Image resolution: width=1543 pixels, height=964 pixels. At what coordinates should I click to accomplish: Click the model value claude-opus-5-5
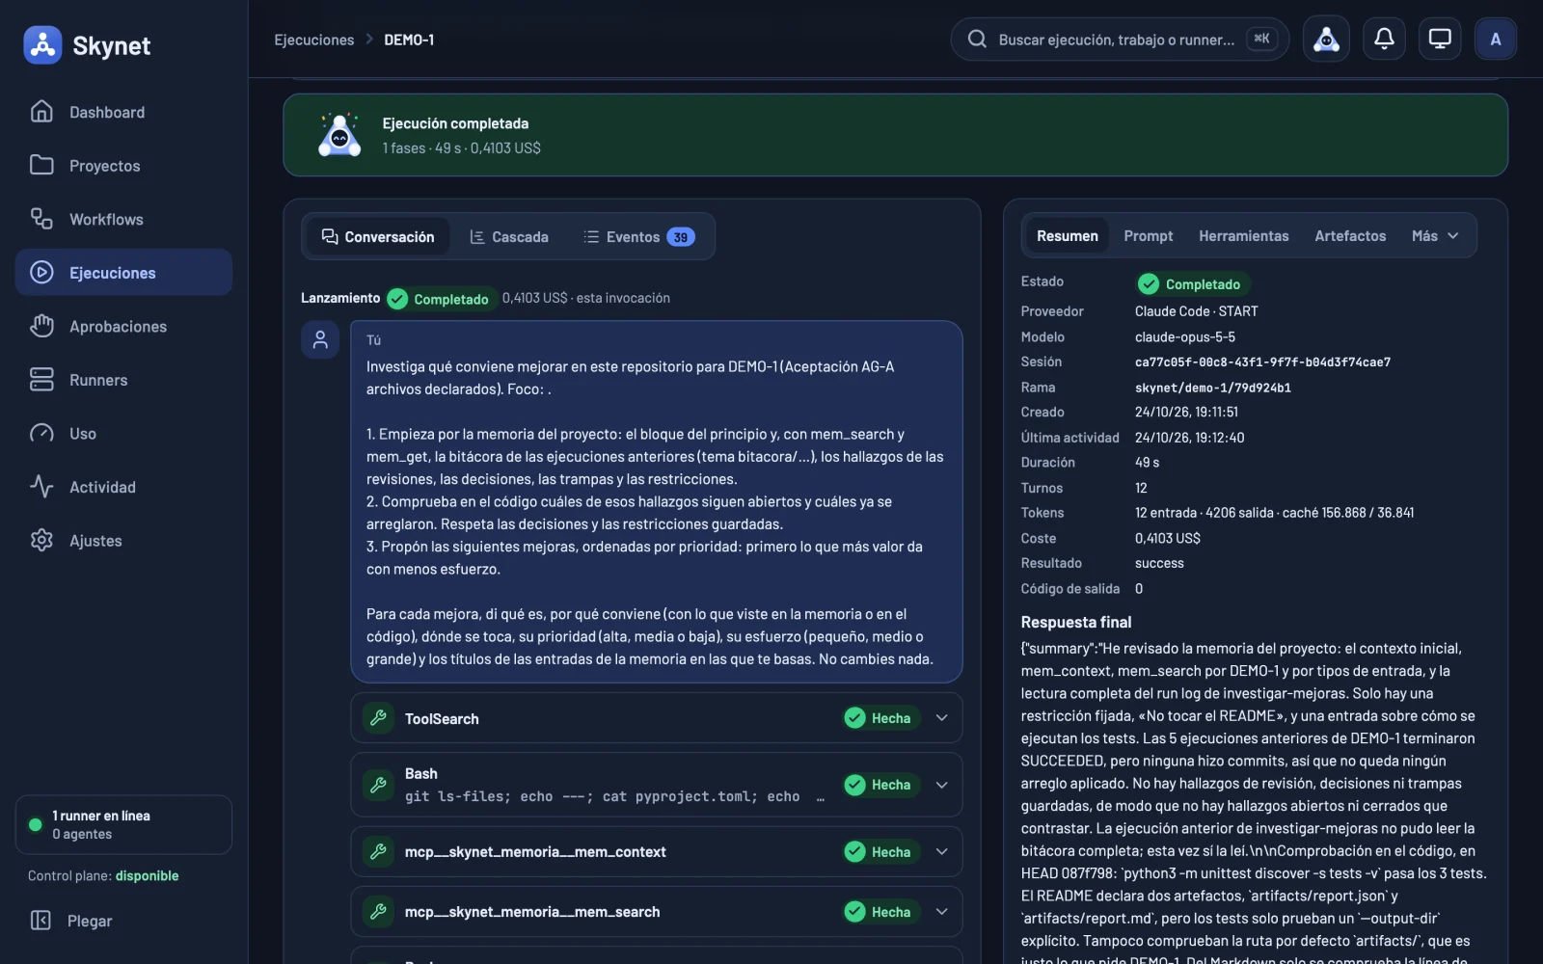(1184, 337)
